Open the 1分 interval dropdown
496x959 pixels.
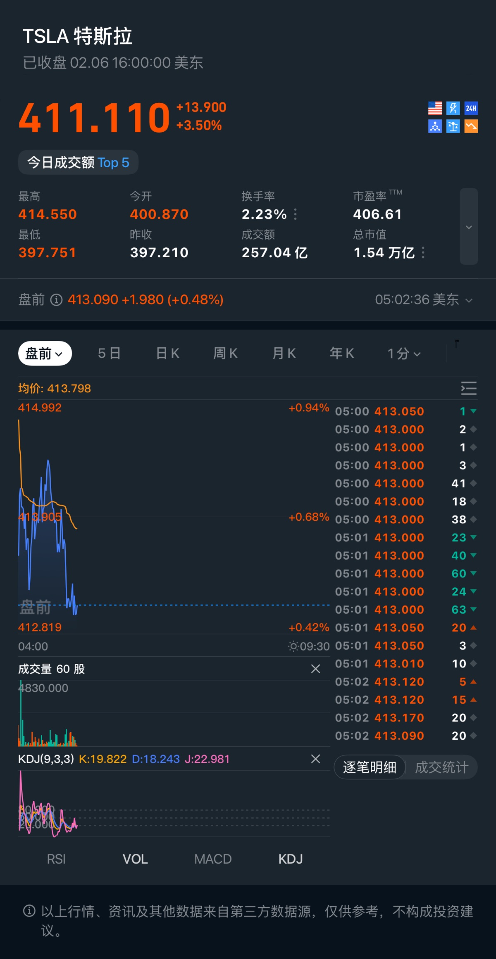[404, 354]
